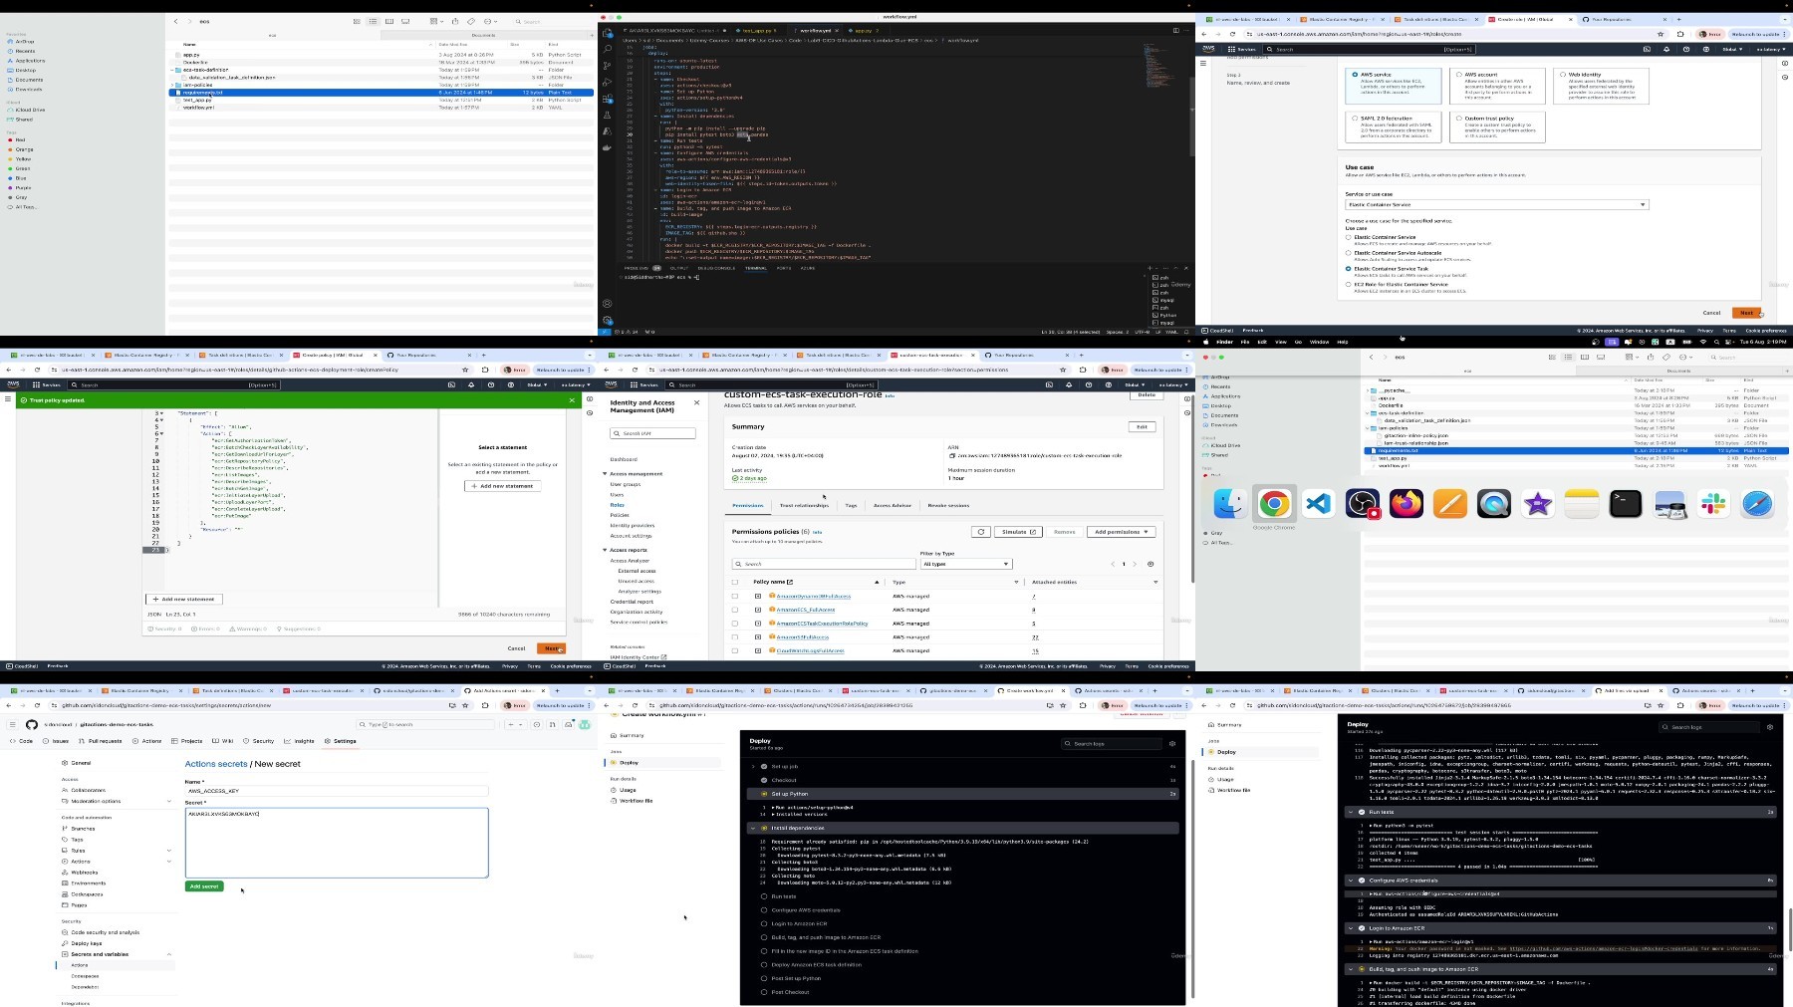Open the Trust relationships tab
1793x1007 pixels.
[804, 505]
